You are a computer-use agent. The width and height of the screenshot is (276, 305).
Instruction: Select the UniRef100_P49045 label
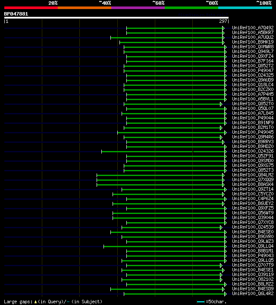click(x=253, y=132)
